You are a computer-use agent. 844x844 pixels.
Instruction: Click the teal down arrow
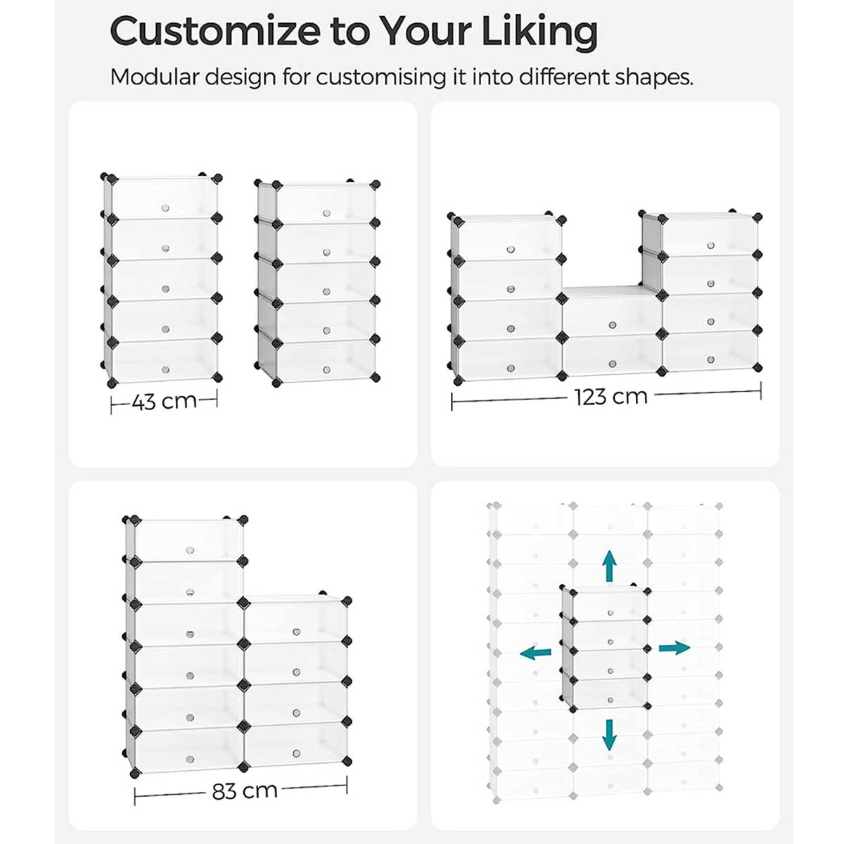pos(609,734)
